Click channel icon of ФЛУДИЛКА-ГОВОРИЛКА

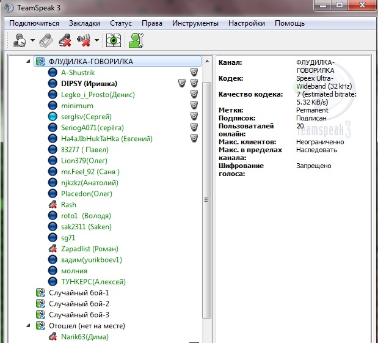40,61
